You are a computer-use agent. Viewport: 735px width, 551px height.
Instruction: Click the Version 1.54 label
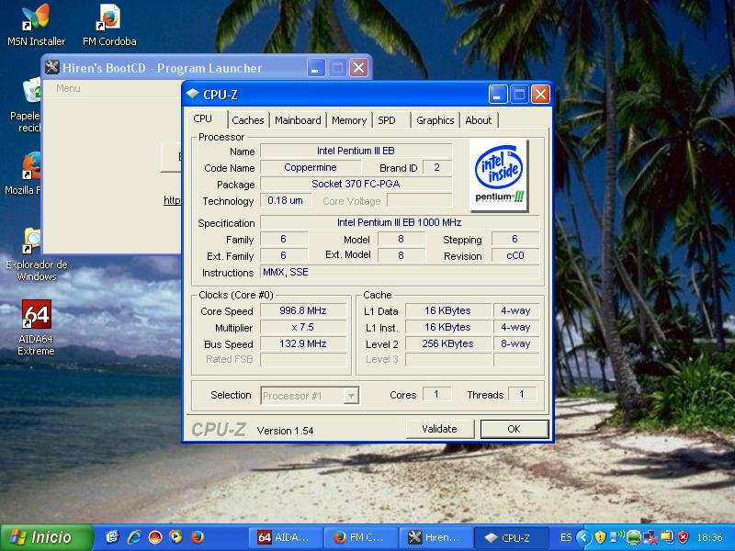(285, 431)
